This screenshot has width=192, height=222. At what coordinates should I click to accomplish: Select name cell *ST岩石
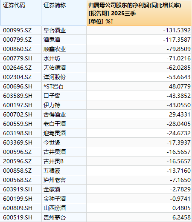coord(64,86)
